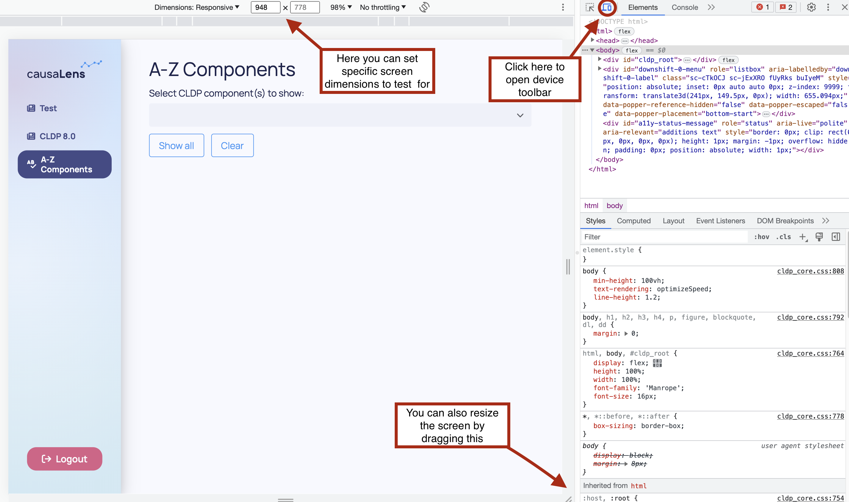
Task: Click the rotate screen orientation icon
Action: [x=424, y=7]
